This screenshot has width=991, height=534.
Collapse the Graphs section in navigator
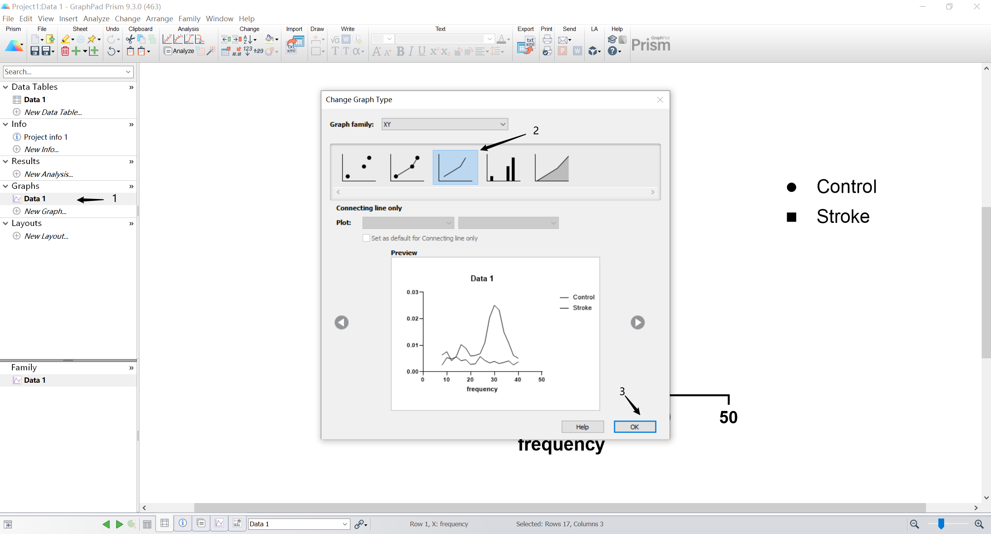6,186
